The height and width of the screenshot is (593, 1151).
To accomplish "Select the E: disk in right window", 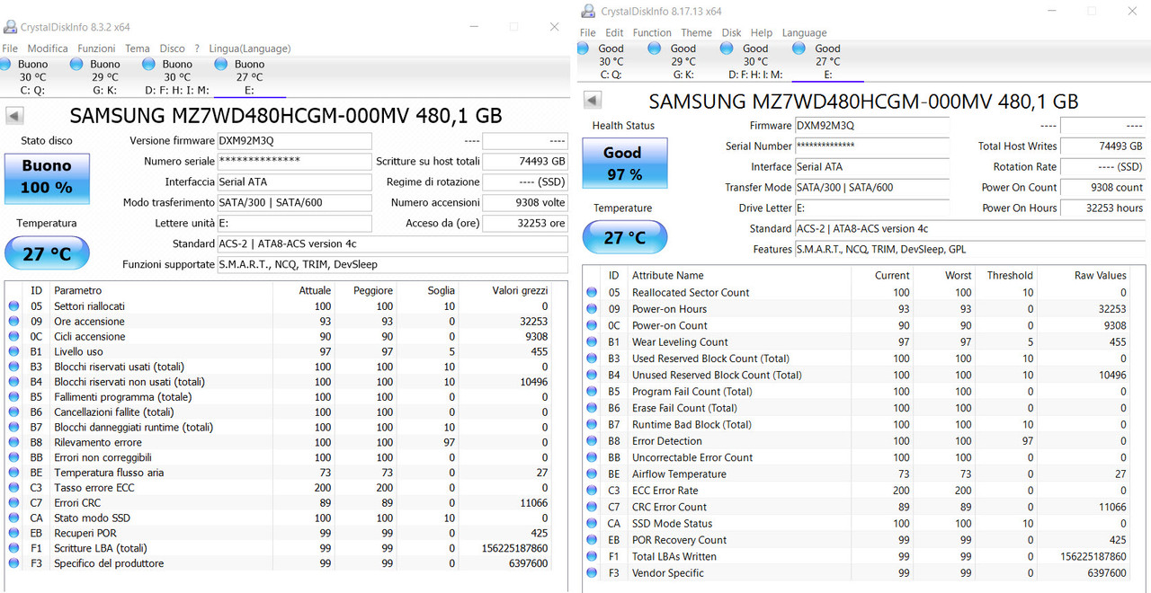I will coord(827,61).
